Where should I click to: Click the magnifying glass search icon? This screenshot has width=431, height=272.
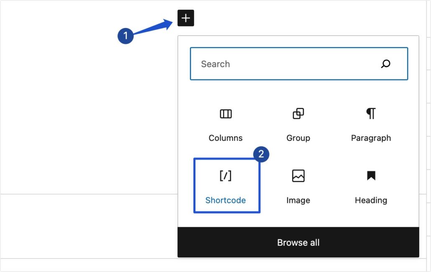tap(386, 64)
